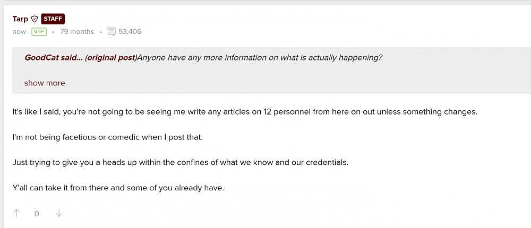Viewport: 531px width, 228px height.
Task: Click the "not being facetious or comedic" line
Action: [x=108, y=137]
